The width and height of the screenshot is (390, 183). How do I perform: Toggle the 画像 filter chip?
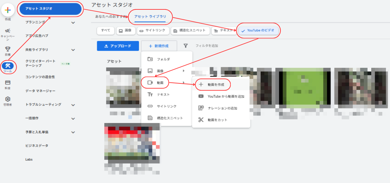click(x=125, y=30)
